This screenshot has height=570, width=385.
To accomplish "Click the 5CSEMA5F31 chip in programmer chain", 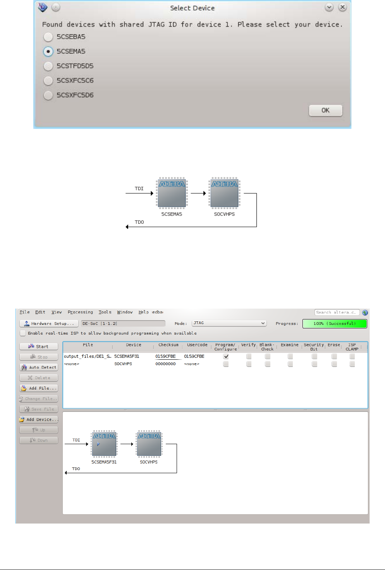I will [x=104, y=444].
